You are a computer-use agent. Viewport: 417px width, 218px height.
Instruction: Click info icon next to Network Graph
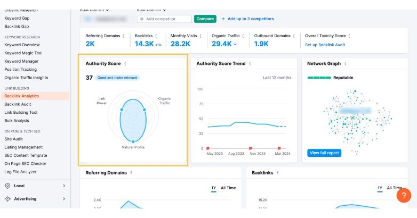point(346,64)
